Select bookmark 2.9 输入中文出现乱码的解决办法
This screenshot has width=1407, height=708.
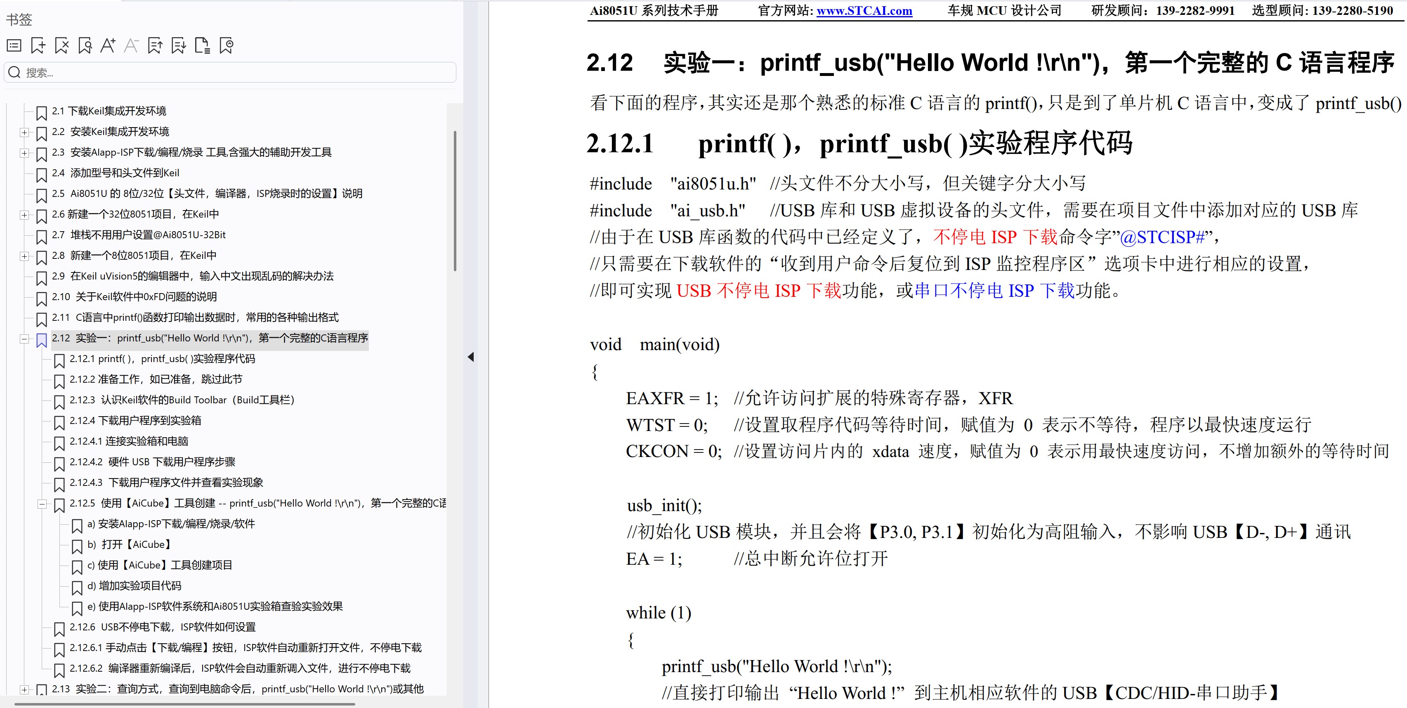point(192,276)
